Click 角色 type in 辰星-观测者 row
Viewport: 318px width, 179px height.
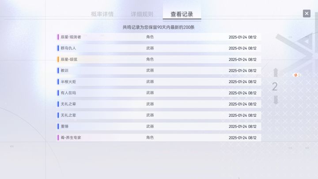click(x=150, y=37)
